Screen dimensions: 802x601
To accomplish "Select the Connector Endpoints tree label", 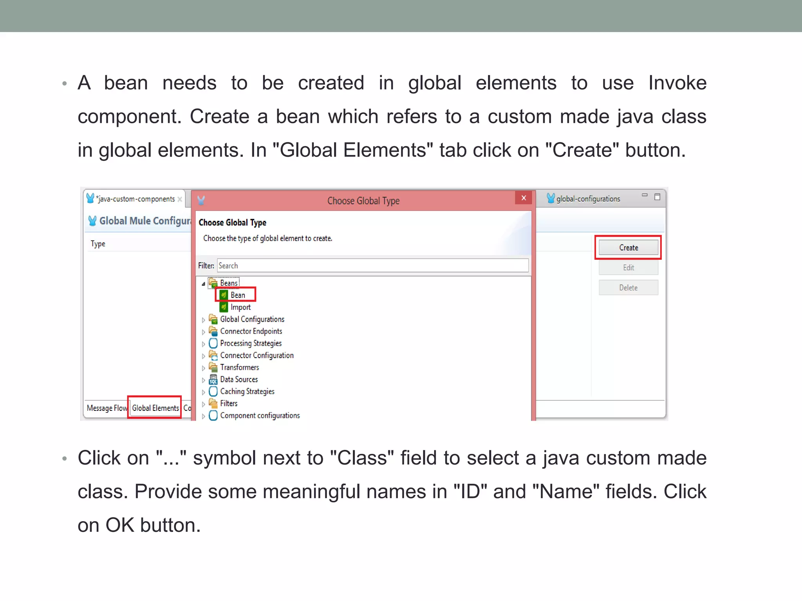I will tap(251, 331).
